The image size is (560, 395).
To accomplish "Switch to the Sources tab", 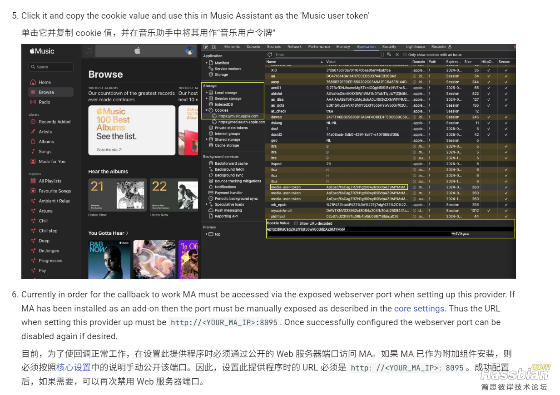I will click(x=274, y=47).
